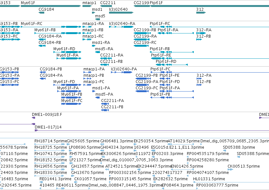Click the CK01057.5prime EST label

click(x=90, y=179)
